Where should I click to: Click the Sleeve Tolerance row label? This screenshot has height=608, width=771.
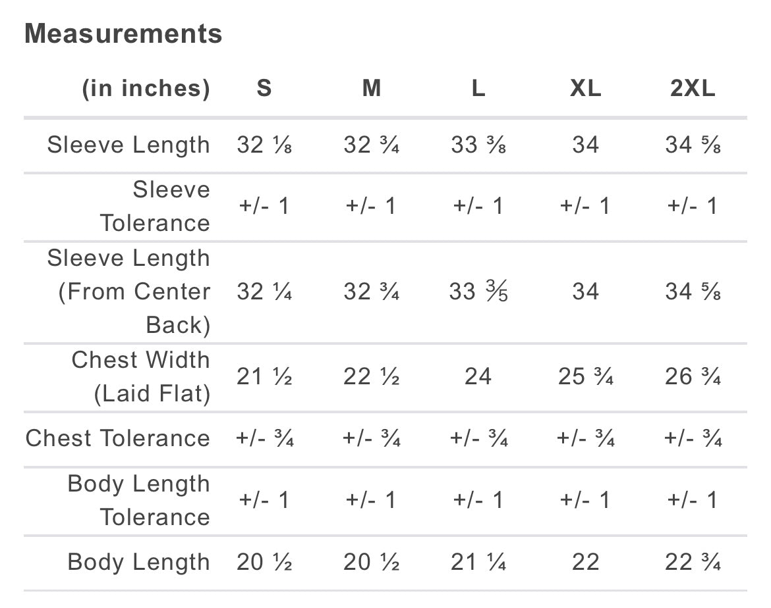click(156, 206)
